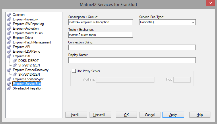217x124 pixels.
Task: Select Empirum-LDAPSync in the services list
Action: 26,51
